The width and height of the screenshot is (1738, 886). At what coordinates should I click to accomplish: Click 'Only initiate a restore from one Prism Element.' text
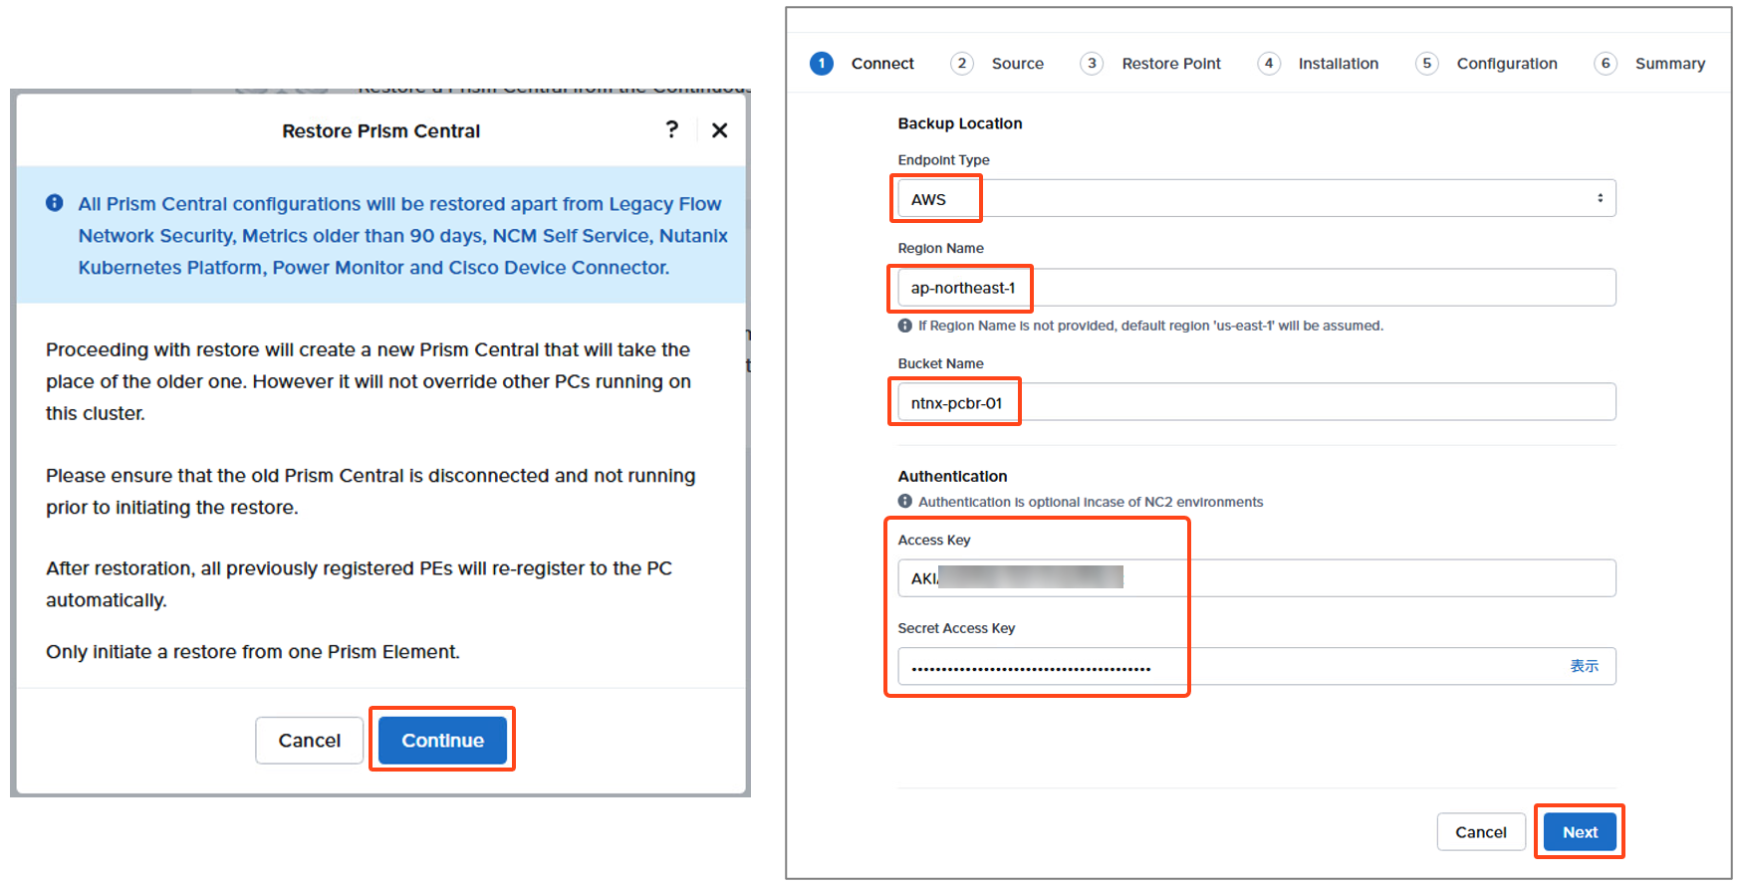point(253,652)
